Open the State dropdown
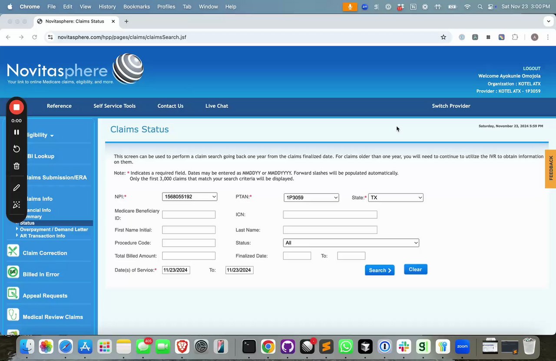This screenshot has height=361, width=556. coord(396,198)
